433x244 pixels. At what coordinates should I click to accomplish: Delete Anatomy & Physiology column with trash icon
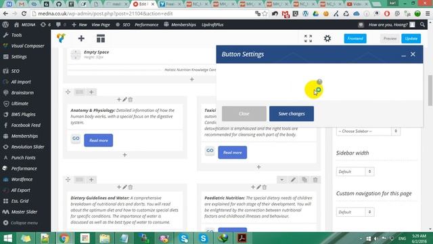point(131,100)
